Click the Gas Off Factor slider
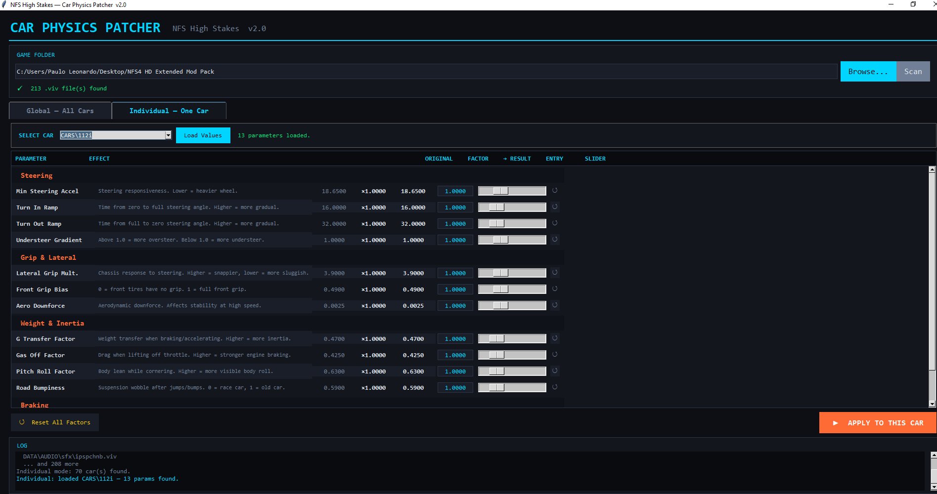Screen dimensions: 937x494 point(512,355)
